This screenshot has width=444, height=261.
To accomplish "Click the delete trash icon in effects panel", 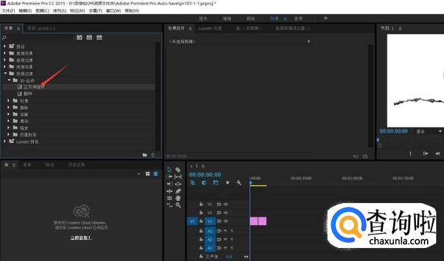I will pyautogui.click(x=153, y=155).
